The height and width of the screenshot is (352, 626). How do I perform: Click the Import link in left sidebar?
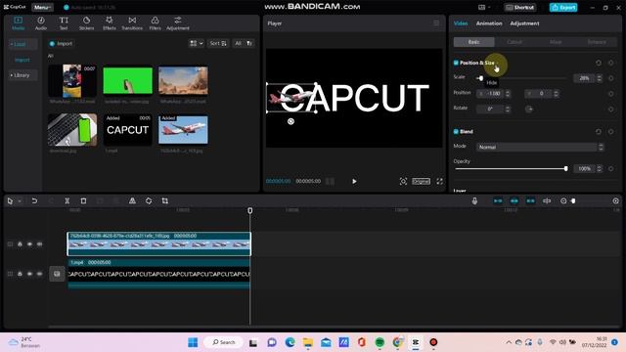click(x=22, y=60)
